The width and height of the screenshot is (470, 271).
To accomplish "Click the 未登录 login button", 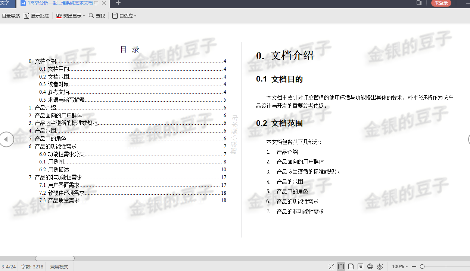I will tap(441, 3).
